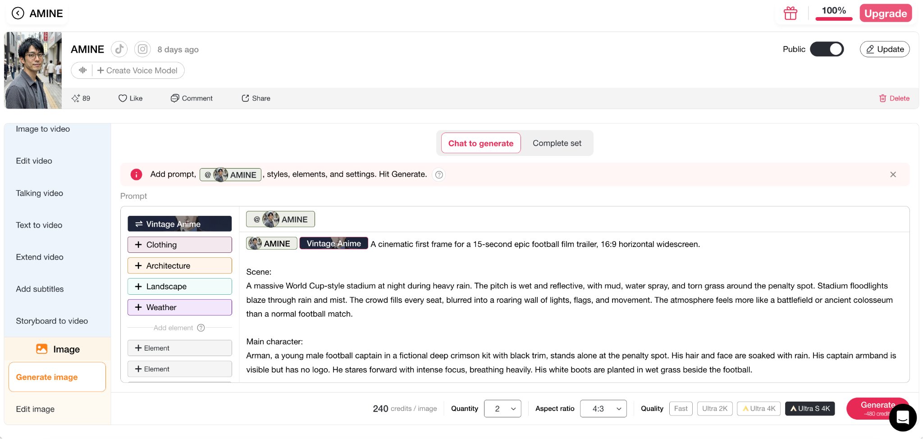Open Edit image in sidebar
Image resolution: width=923 pixels, height=439 pixels.
pyautogui.click(x=35, y=409)
